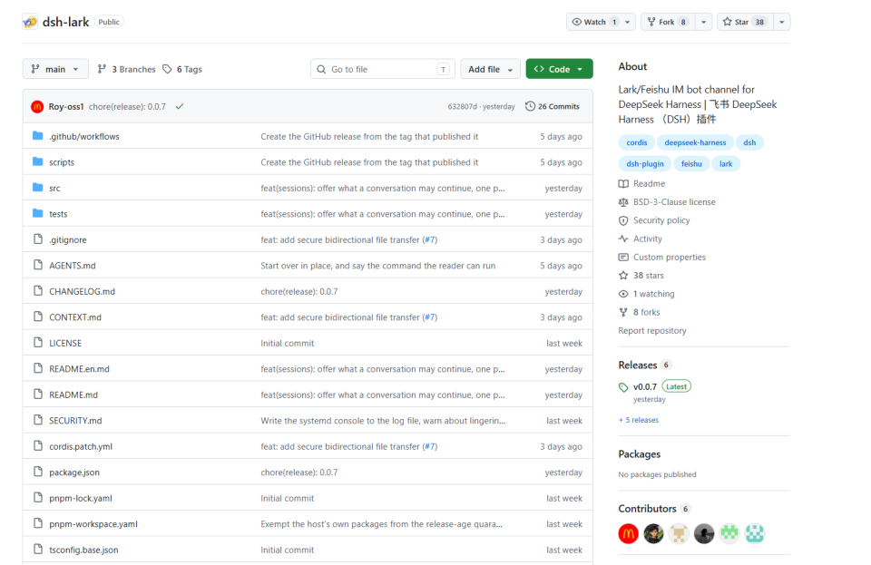871x565 pixels.
Task: Click the package.json file icon
Action: (38, 472)
